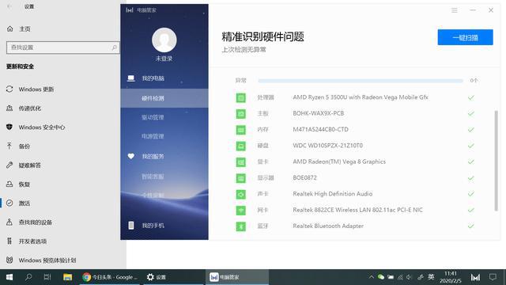The image size is (506, 285).
Task: Open 我的服务 section label
Action: click(x=153, y=157)
